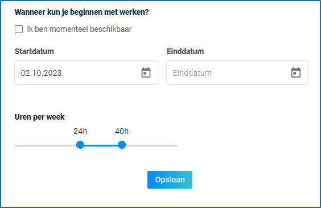Select the 40h slider handle

[122, 145]
